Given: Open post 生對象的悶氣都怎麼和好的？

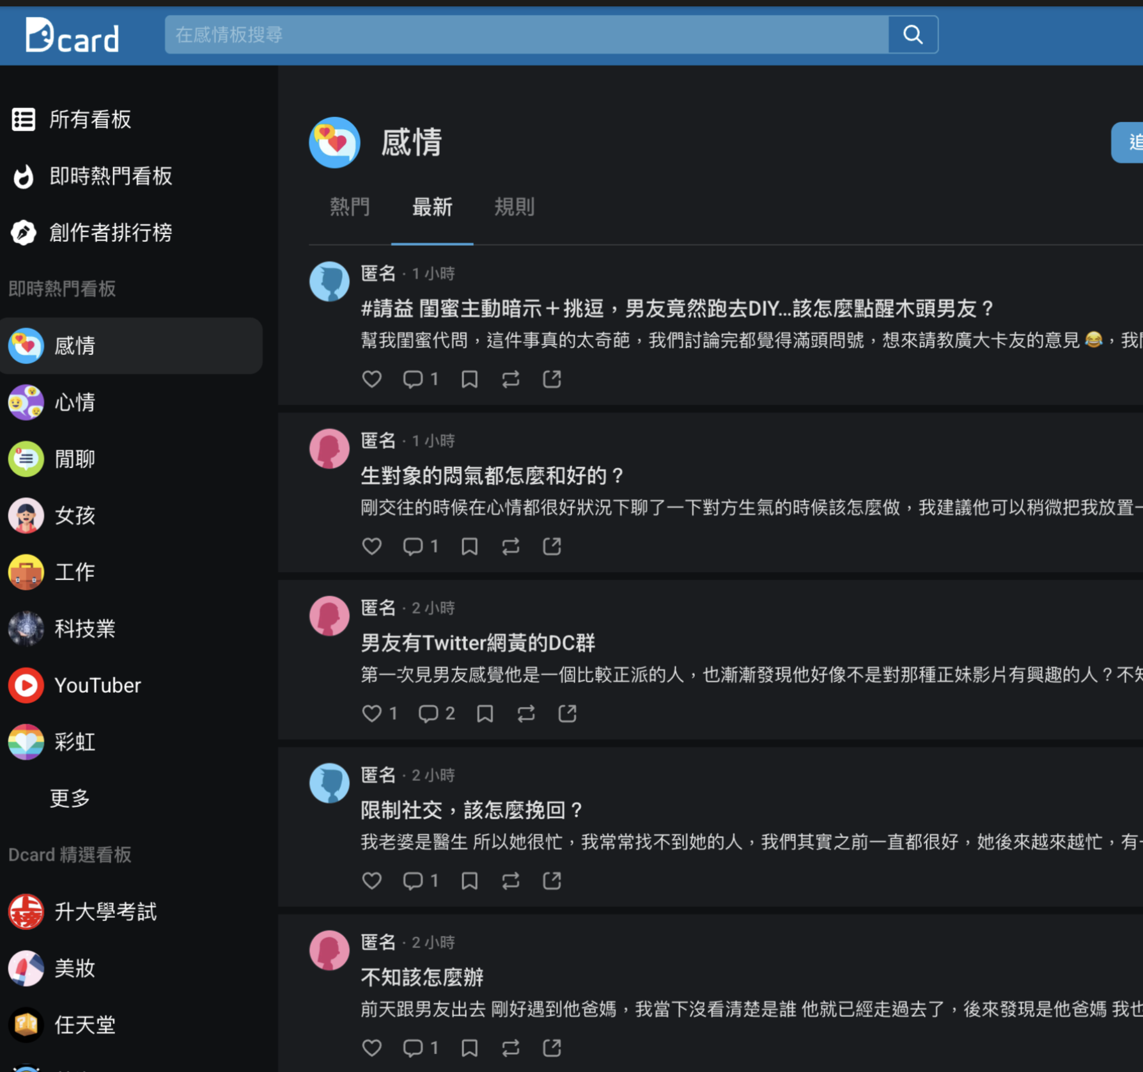Looking at the screenshot, I should [x=492, y=476].
